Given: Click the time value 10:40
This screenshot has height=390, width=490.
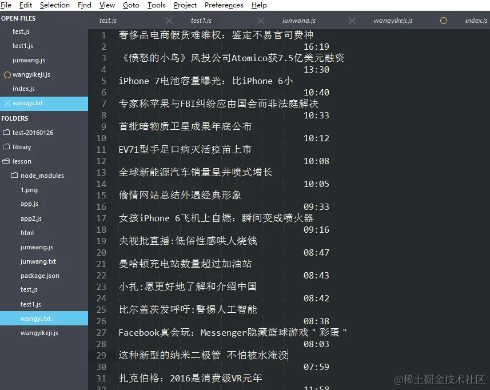Looking at the screenshot, I should pos(316,93).
